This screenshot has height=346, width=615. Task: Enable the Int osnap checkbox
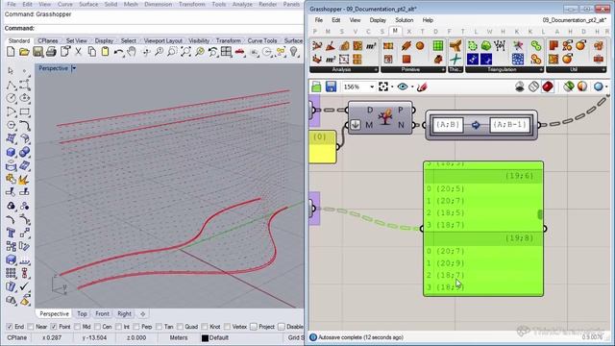click(118, 327)
